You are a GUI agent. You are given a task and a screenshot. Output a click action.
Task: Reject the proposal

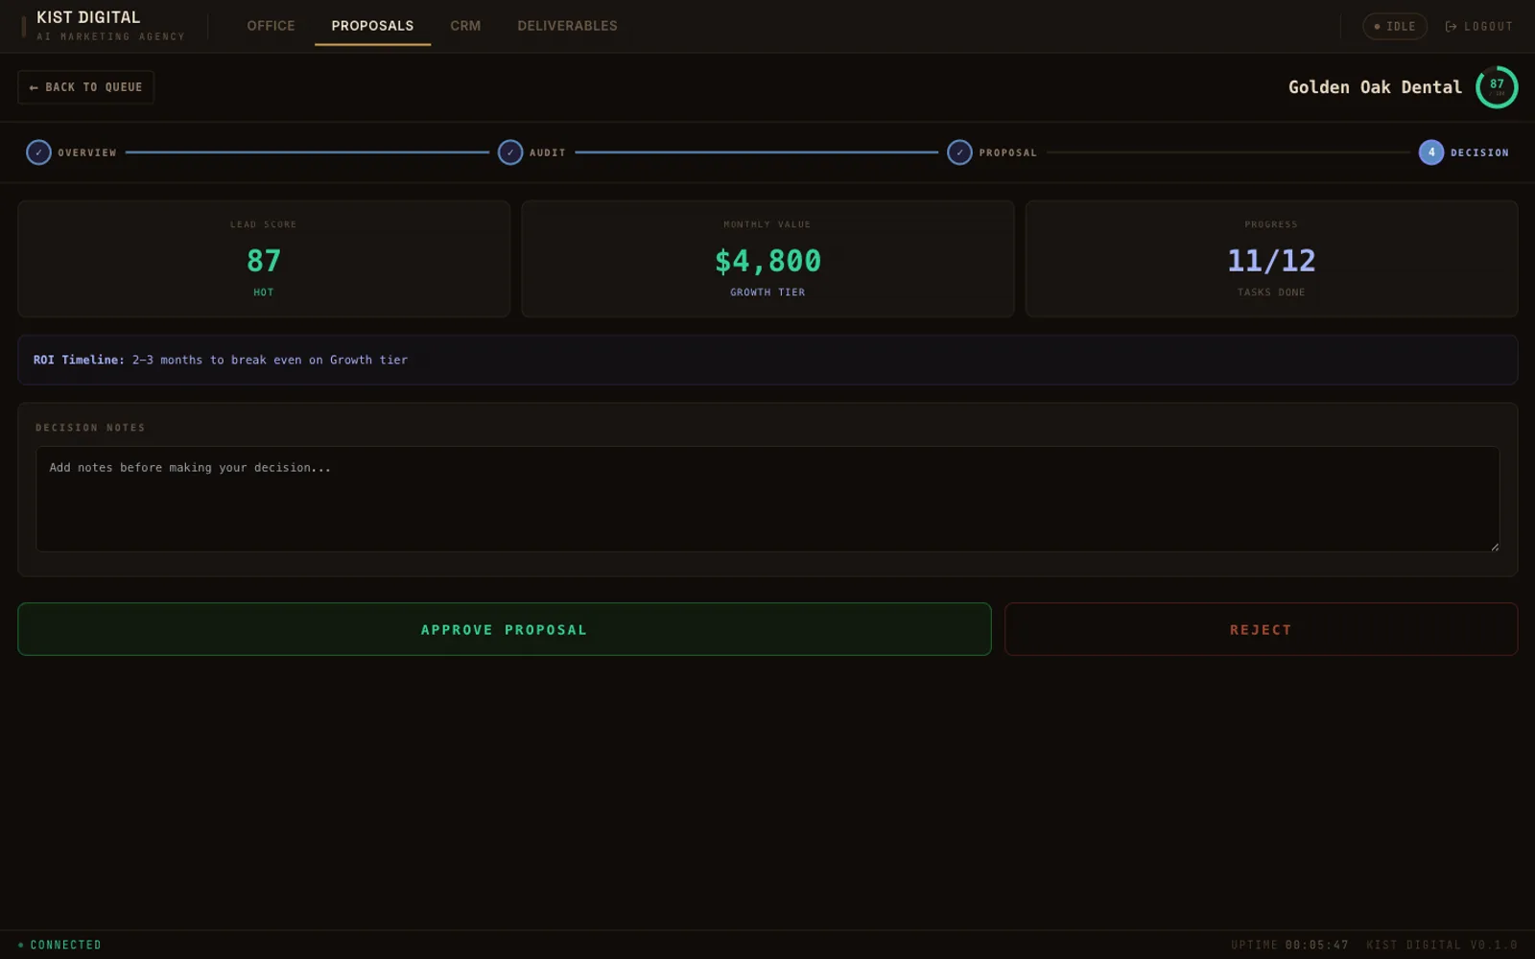pyautogui.click(x=1261, y=629)
